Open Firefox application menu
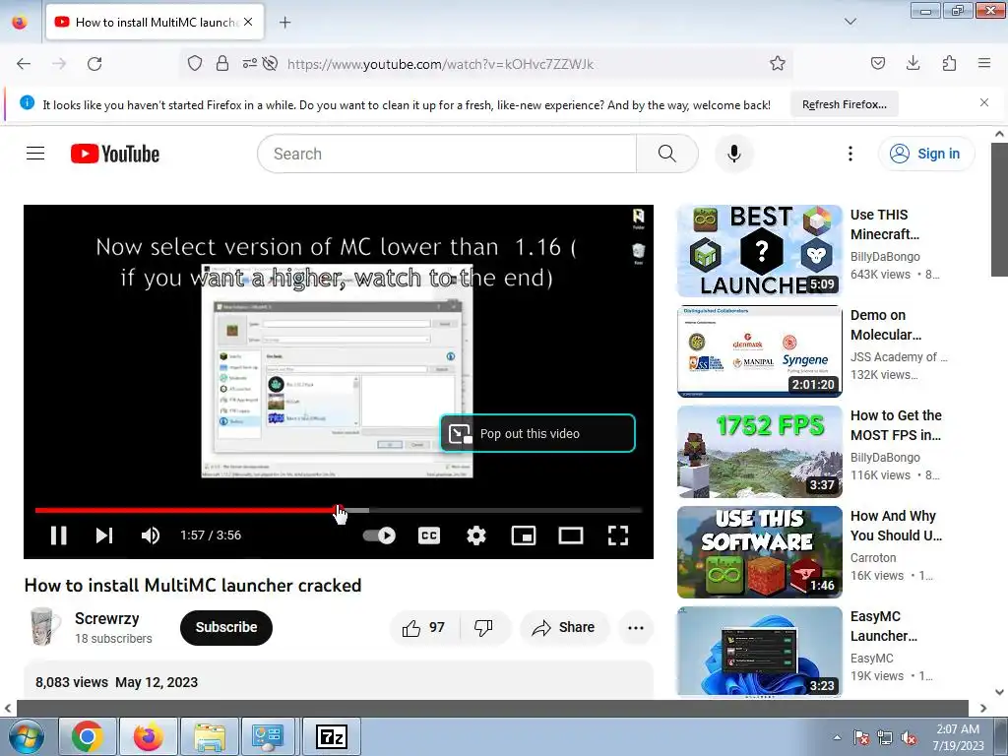The image size is (1008, 756). point(984,63)
